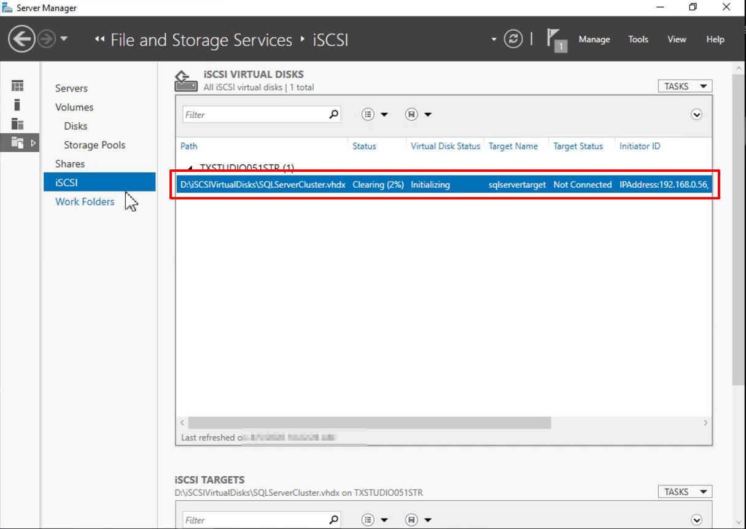Open list view options in iSCSI Targets toolbar
The image size is (746, 529).
click(x=374, y=520)
